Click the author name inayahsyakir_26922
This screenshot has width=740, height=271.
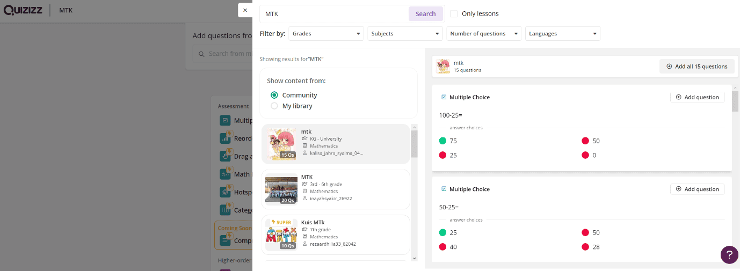[331, 199]
